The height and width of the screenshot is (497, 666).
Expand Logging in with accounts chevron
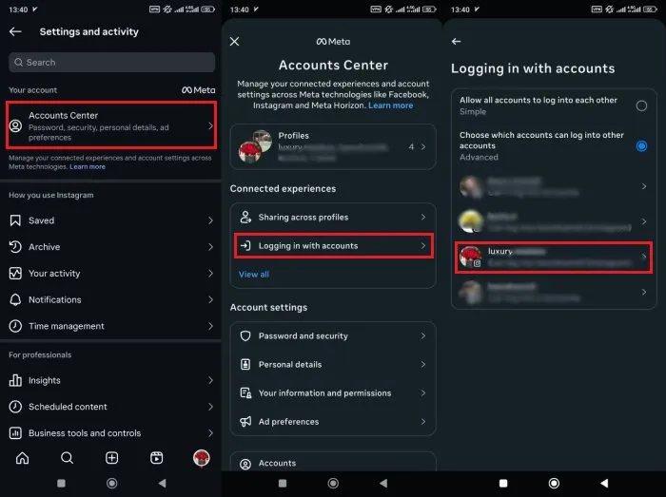[423, 245]
